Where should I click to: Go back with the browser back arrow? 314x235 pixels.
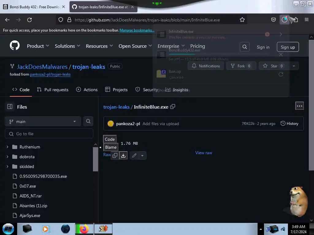tap(7, 20)
